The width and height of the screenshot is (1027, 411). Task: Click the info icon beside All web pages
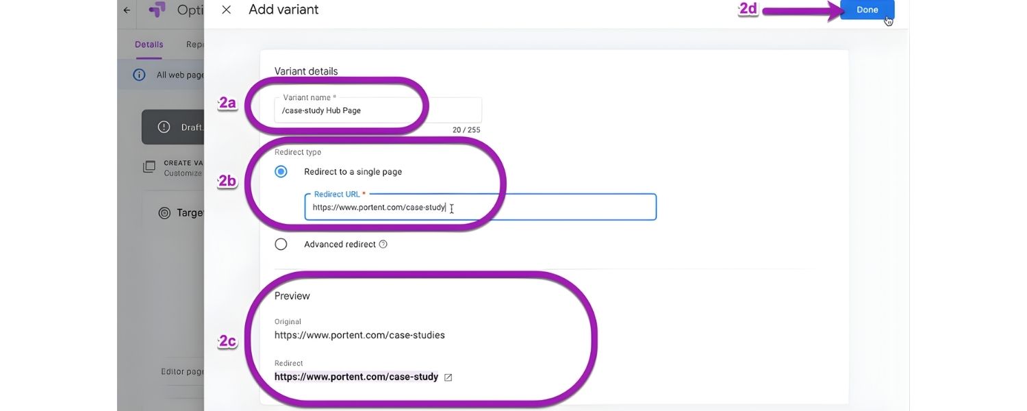pos(139,75)
